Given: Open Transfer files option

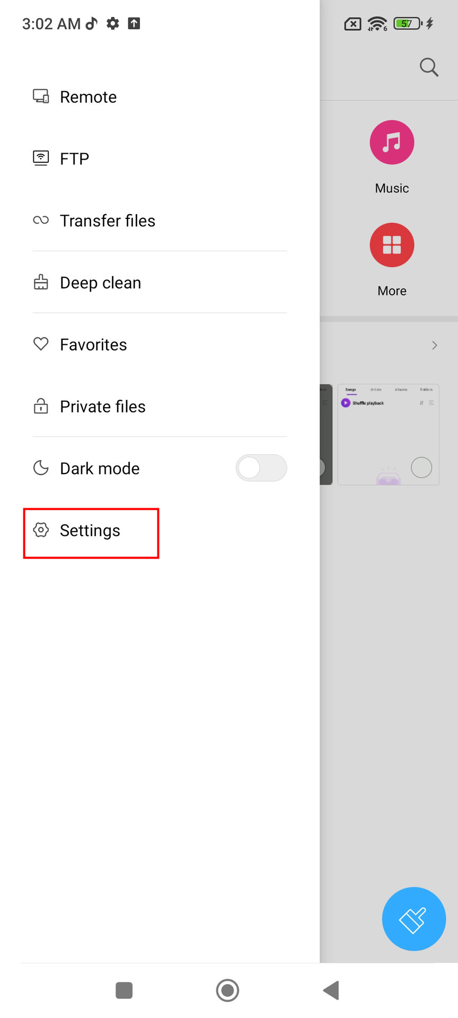Looking at the screenshot, I should (107, 221).
